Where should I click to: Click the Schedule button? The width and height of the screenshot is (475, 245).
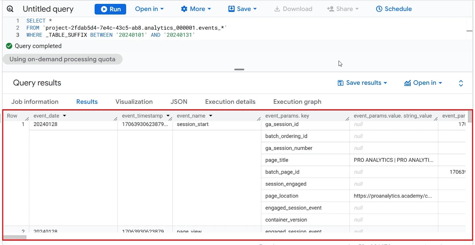pyautogui.click(x=394, y=9)
